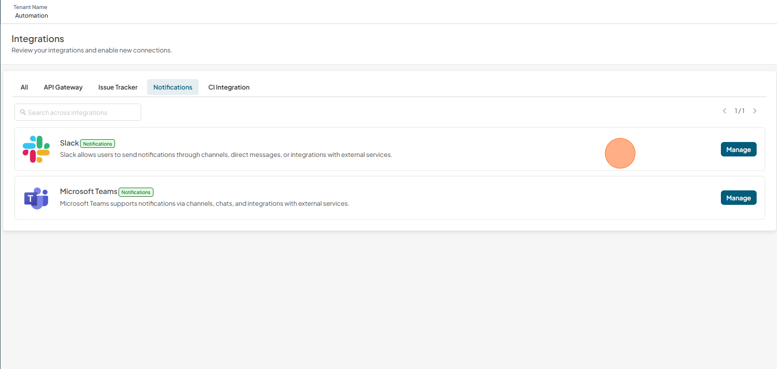Screen dimensions: 777x369
Task: Click the Microsoft Teams logo icon
Action: click(x=36, y=198)
